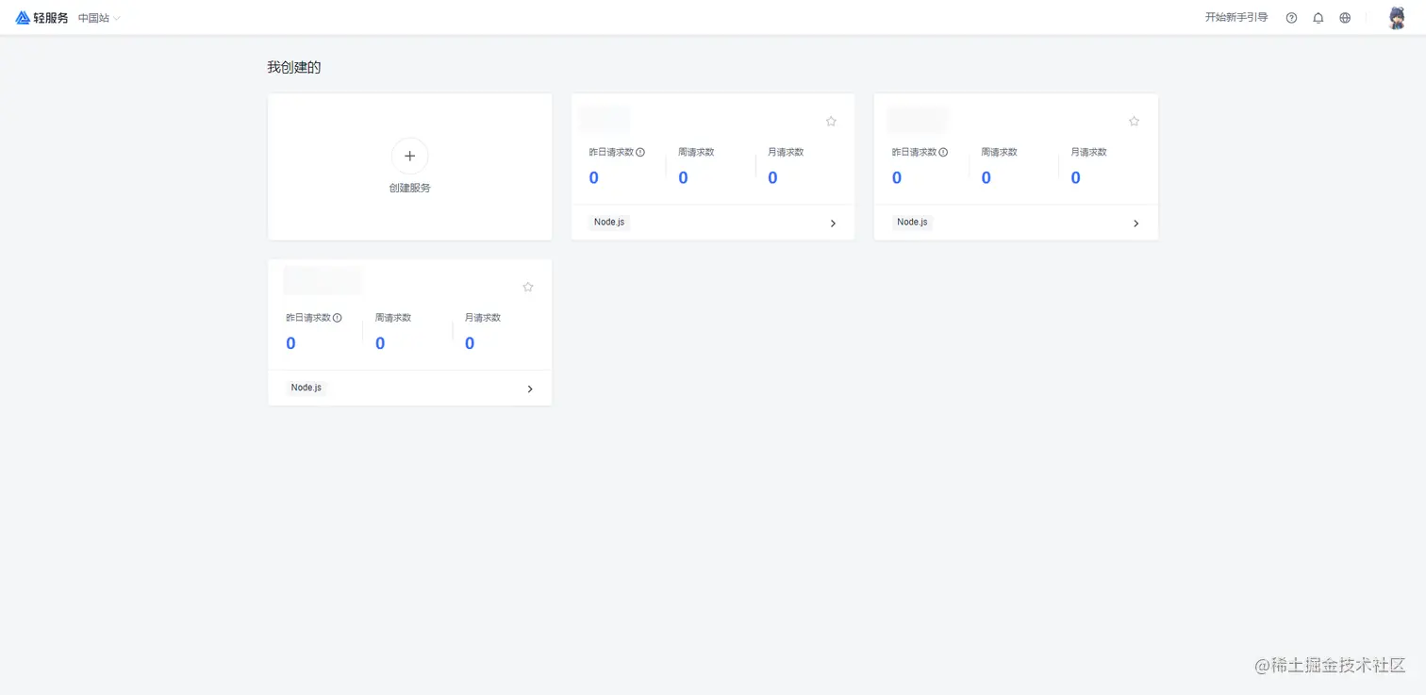Star the service card beneath the 创建服务 tile
This screenshot has width=1426, height=695.
[528, 287]
